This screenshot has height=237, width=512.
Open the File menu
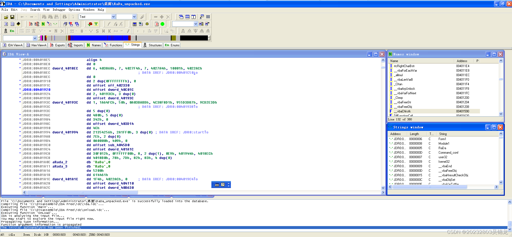pyautogui.click(x=5, y=10)
